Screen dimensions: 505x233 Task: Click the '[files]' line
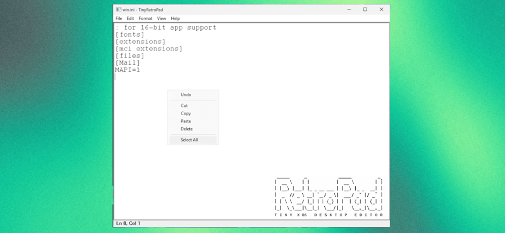[130, 56]
